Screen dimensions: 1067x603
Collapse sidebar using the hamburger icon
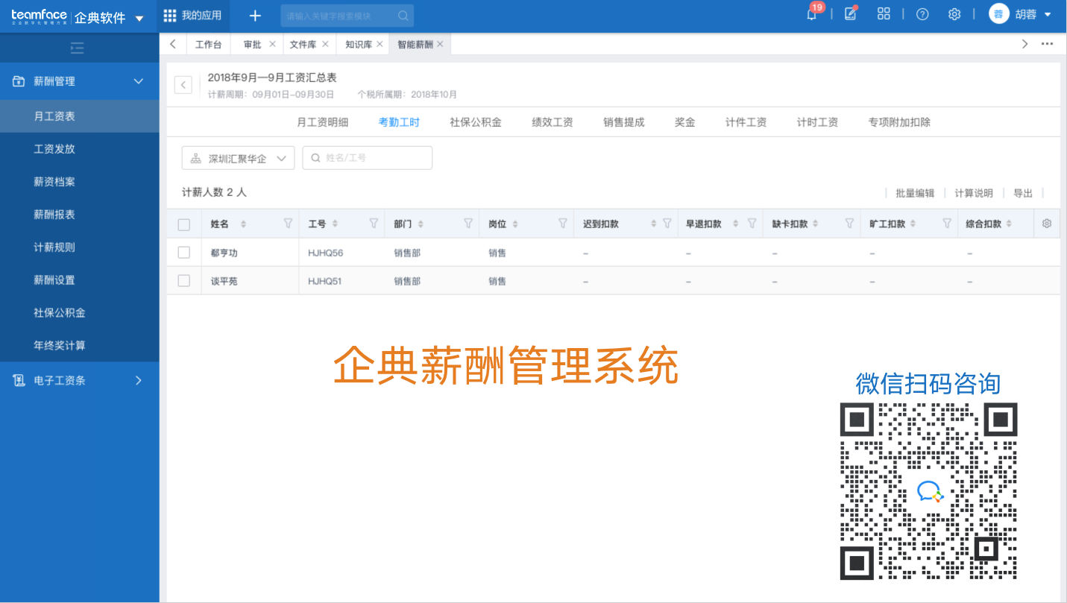click(x=77, y=48)
